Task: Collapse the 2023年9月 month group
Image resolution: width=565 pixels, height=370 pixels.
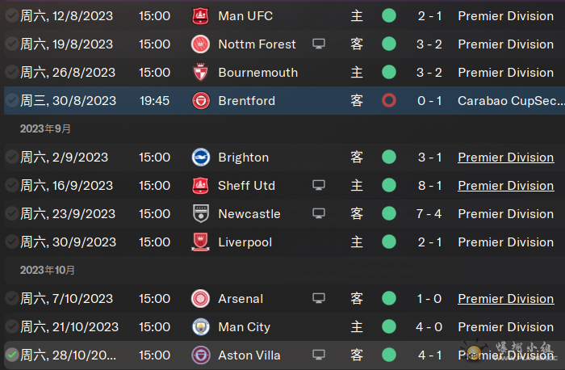Action: point(45,128)
